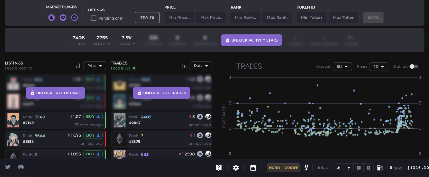The image size is (429, 177).
Task: Click the Min Price input field
Action: 179,17
